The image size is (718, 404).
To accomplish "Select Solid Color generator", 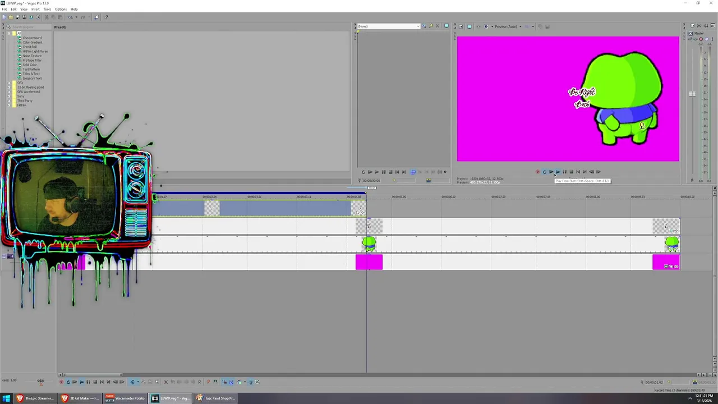I will coord(30,65).
